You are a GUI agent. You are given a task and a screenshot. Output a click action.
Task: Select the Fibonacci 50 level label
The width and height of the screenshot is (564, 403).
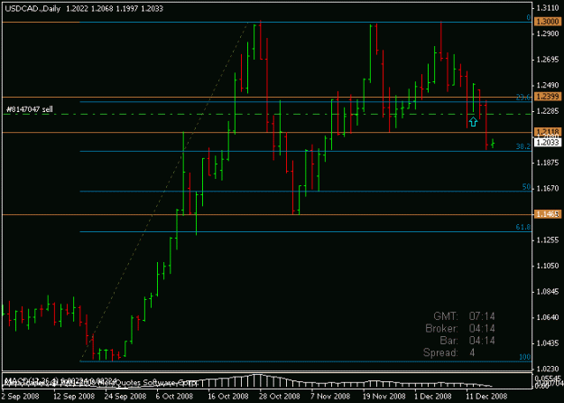[x=526, y=186]
